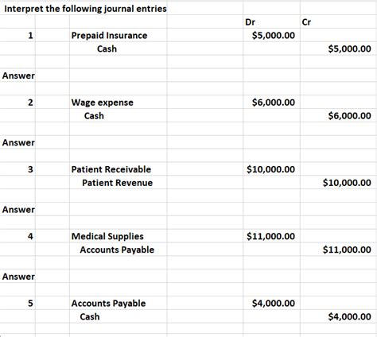377x337 pixels.
Task: Select the Accounts Payable credit entry in item 4
Action: [x=117, y=250]
